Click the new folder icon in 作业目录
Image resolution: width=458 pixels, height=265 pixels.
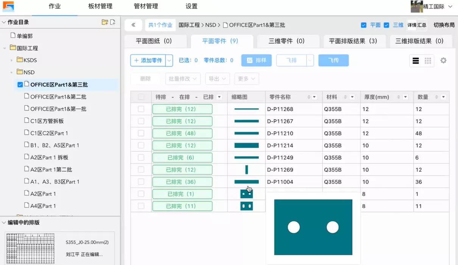point(105,22)
